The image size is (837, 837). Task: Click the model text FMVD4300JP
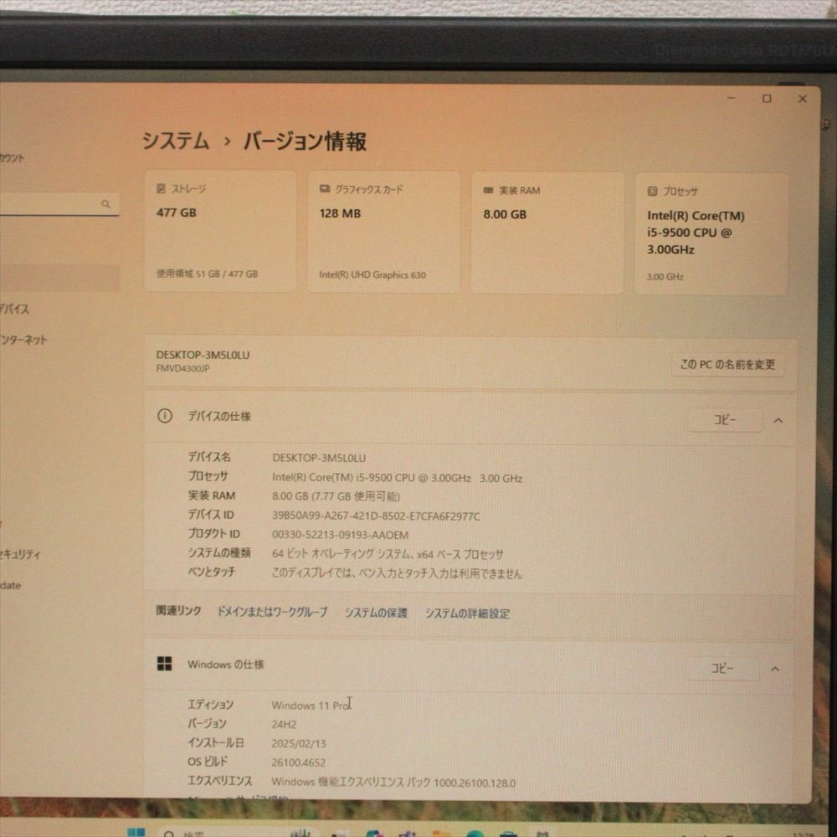(x=182, y=368)
